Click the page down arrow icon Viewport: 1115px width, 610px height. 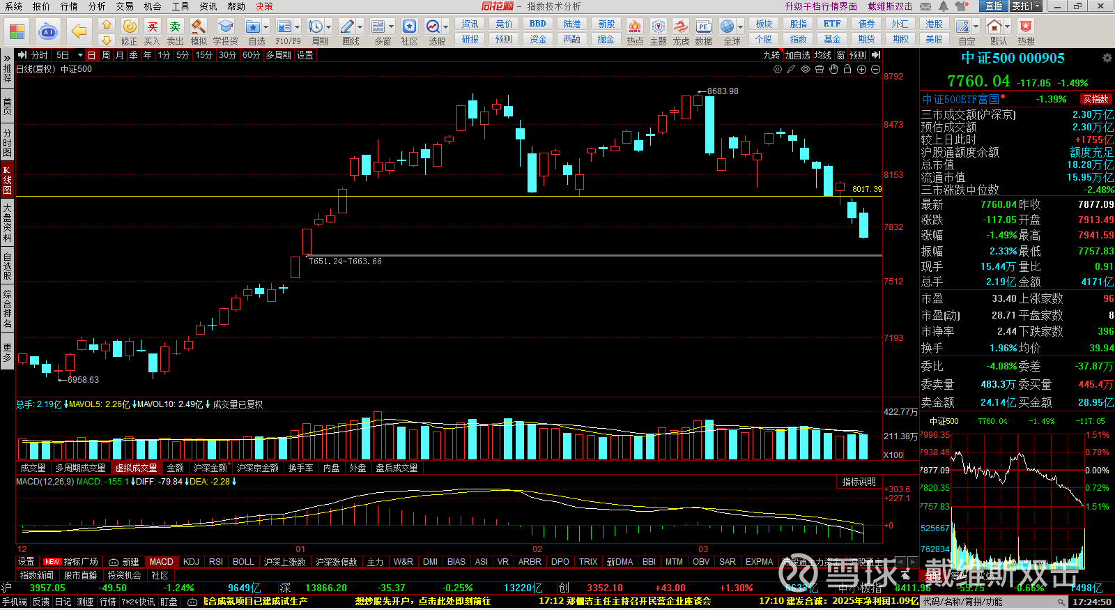point(107,40)
